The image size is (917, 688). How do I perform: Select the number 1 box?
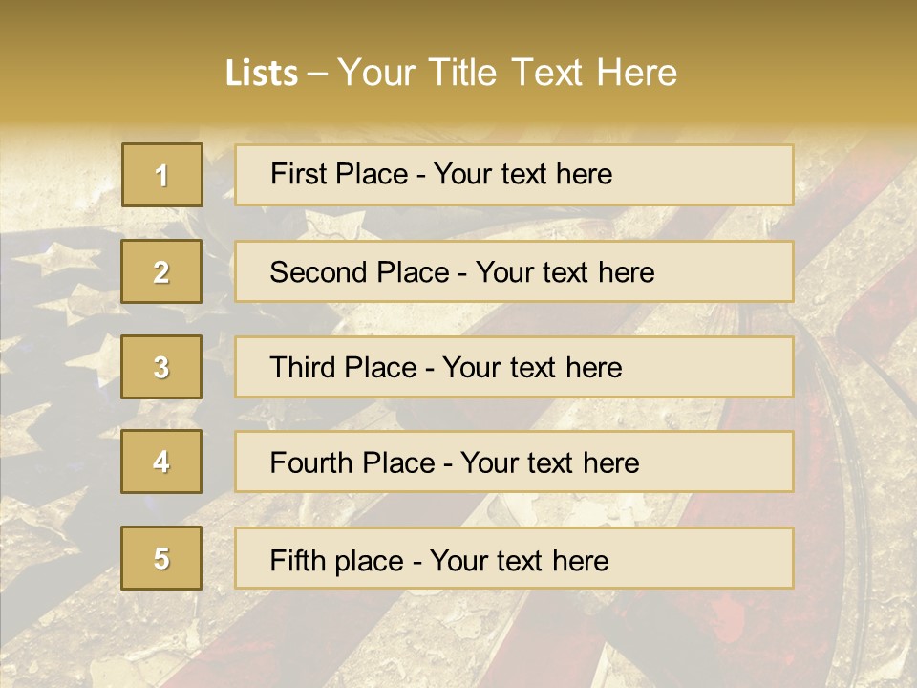coord(161,175)
